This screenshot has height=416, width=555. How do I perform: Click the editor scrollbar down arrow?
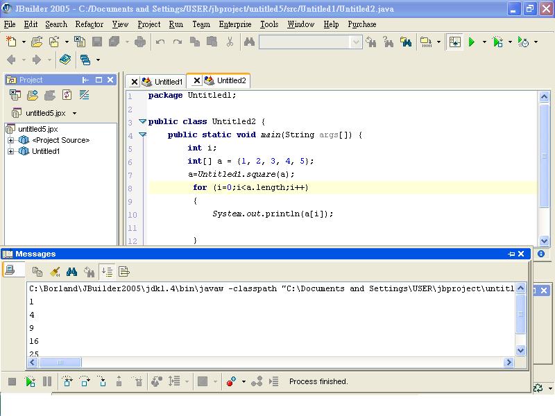click(x=544, y=241)
